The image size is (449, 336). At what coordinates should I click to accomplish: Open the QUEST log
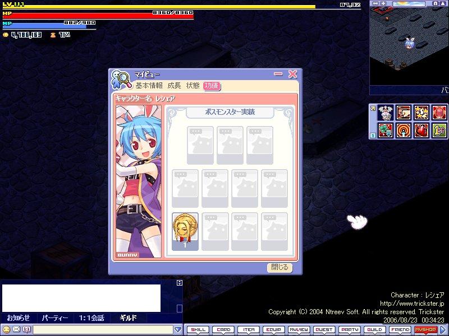point(324,330)
